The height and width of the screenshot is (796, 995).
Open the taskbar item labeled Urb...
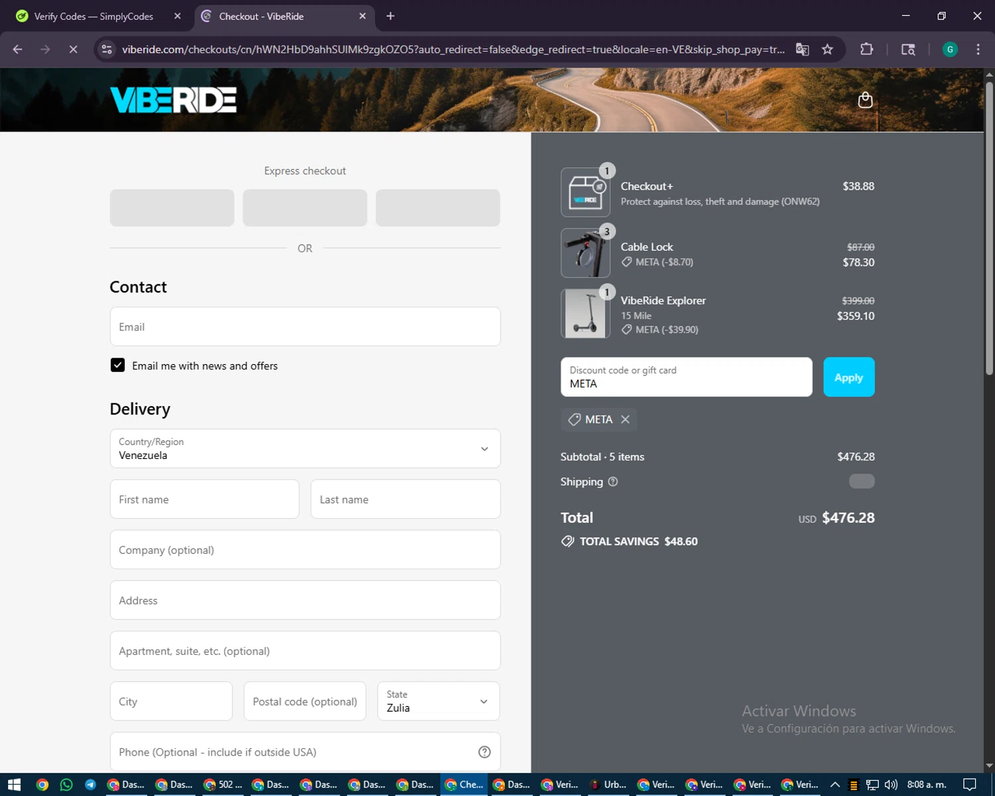(x=608, y=785)
